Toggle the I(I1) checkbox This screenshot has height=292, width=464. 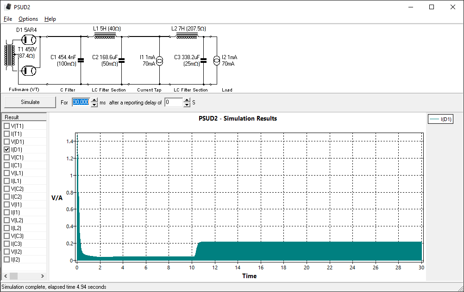coord(6,212)
